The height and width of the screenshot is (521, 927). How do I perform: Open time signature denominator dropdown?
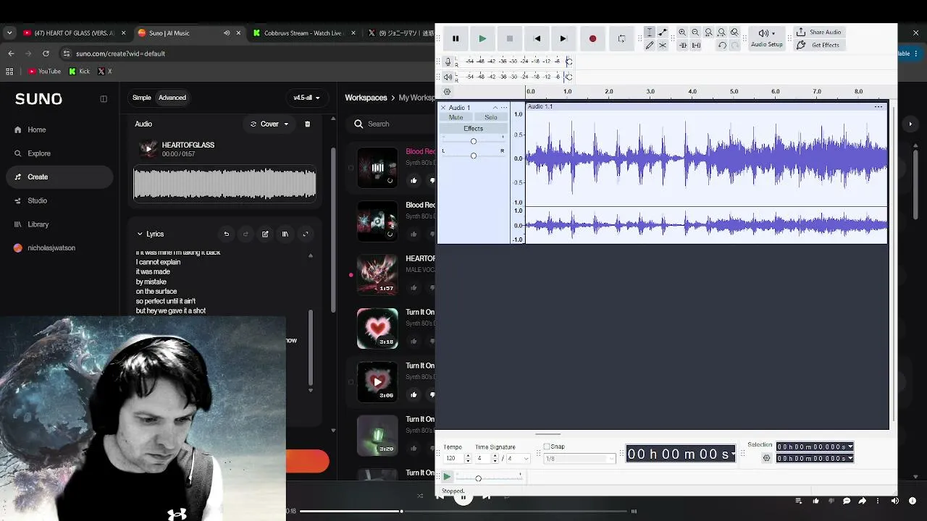[519, 459]
